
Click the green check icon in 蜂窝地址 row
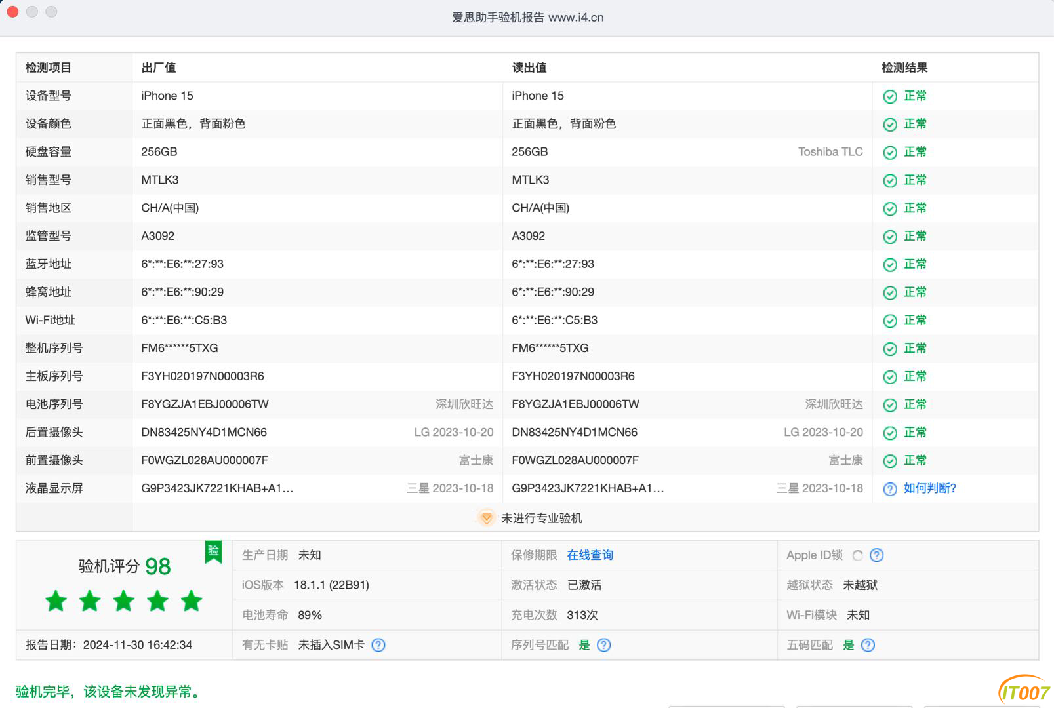click(x=890, y=293)
